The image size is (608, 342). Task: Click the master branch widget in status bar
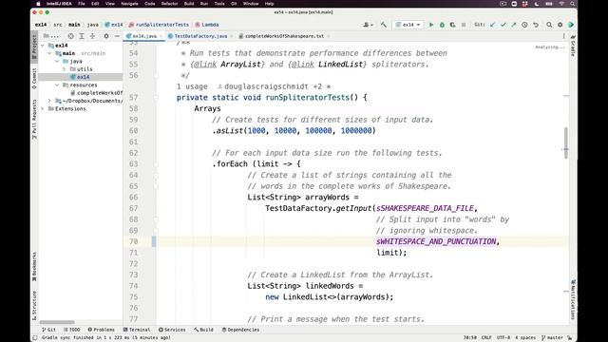point(553,338)
